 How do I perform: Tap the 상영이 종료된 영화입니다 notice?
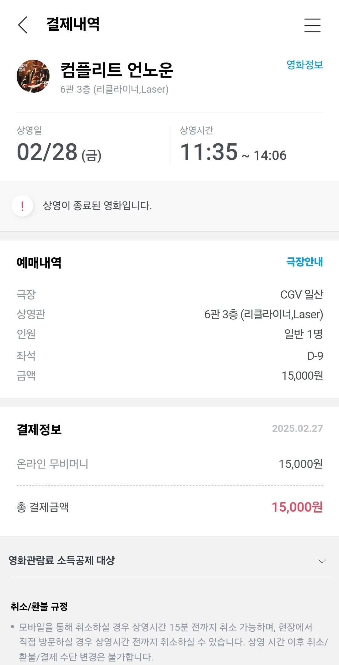97,206
